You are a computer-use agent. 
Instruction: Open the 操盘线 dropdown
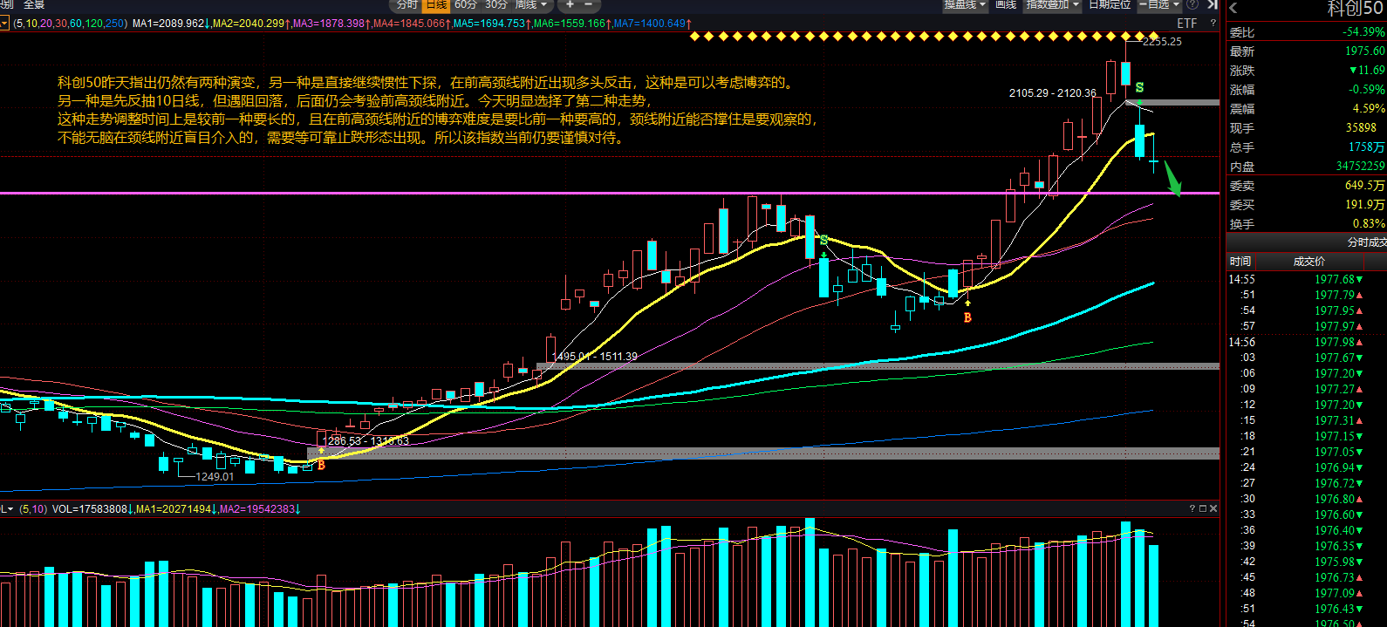pyautogui.click(x=965, y=4)
